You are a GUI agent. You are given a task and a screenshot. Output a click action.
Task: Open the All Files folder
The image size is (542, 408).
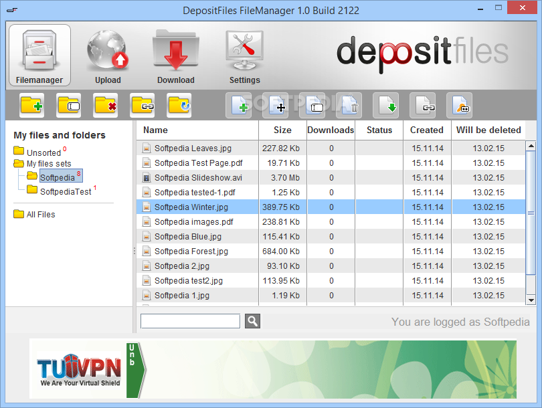(x=34, y=214)
